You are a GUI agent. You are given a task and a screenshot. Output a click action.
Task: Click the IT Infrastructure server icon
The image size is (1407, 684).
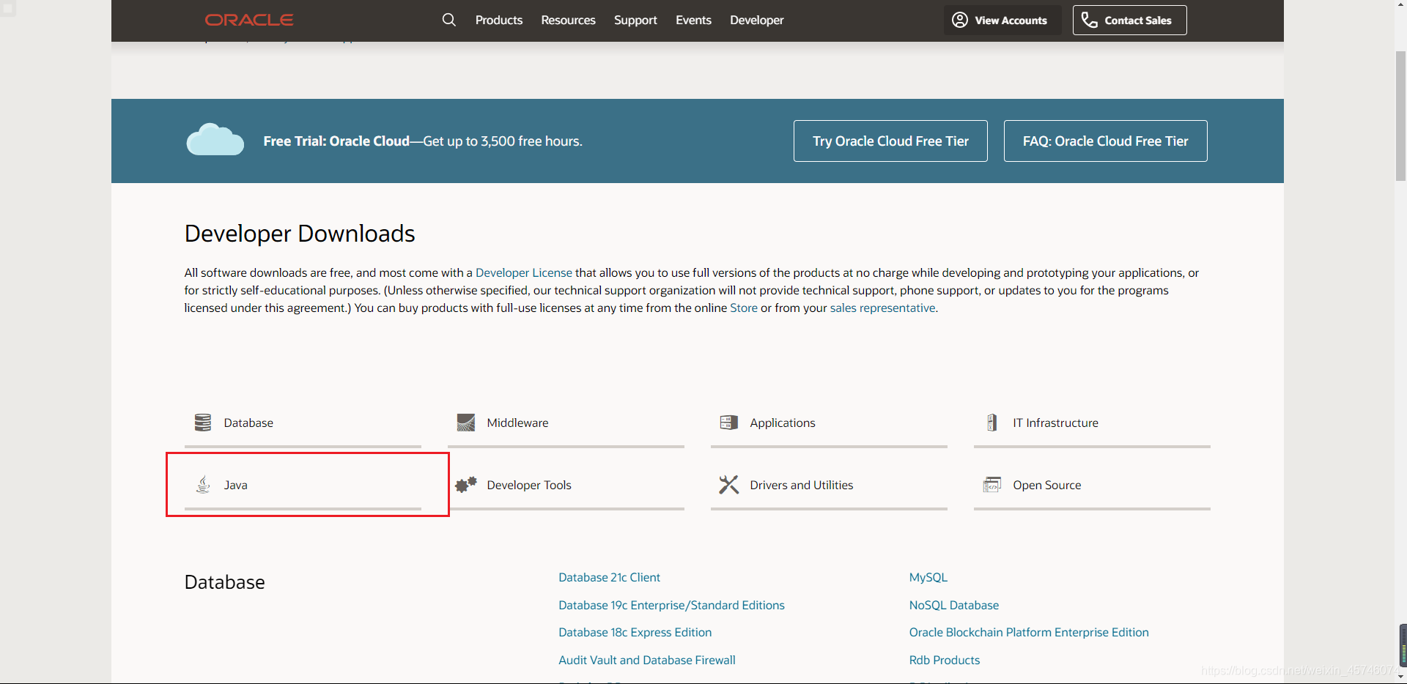(992, 423)
